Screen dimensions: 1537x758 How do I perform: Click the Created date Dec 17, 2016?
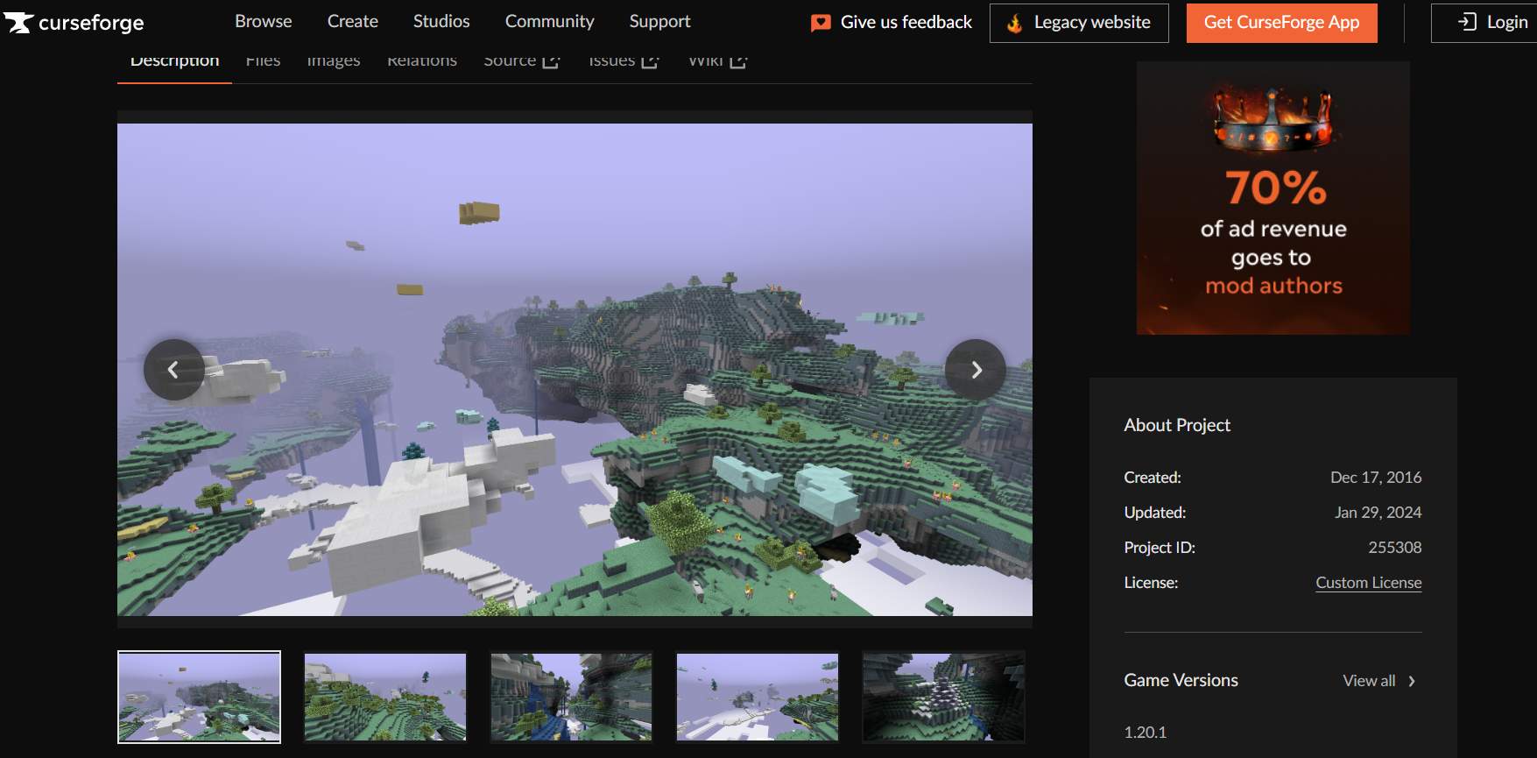1376,478
